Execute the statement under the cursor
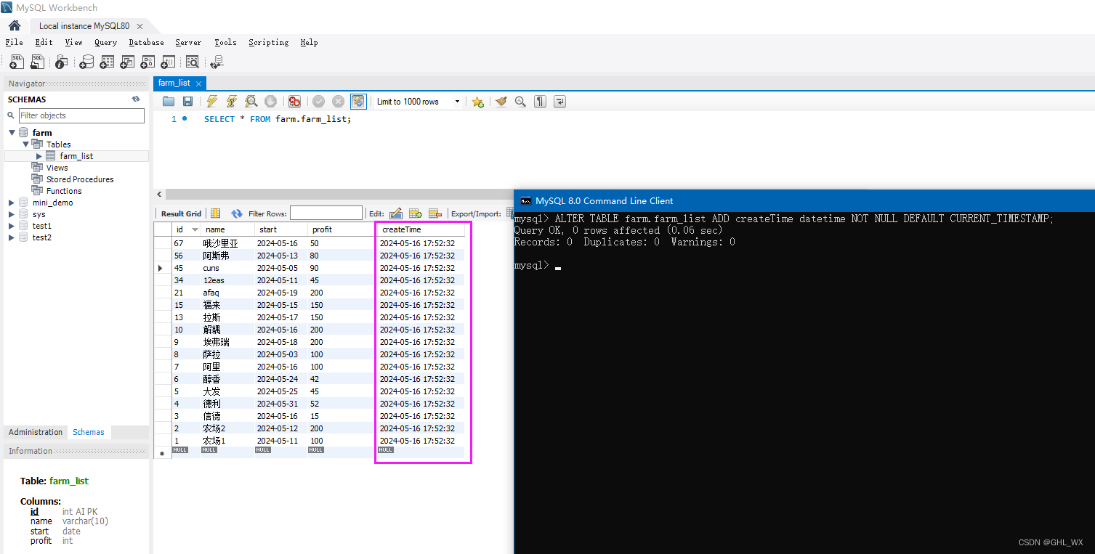Image resolution: width=1095 pixels, height=554 pixels. click(x=232, y=102)
